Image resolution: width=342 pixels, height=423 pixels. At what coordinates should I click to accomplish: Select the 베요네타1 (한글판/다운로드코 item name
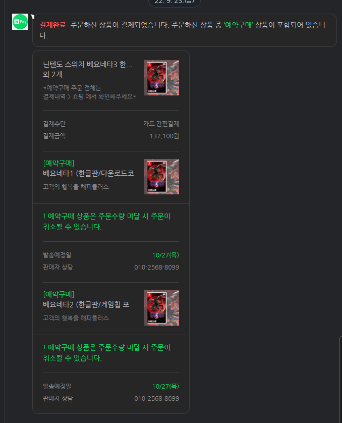click(x=88, y=173)
